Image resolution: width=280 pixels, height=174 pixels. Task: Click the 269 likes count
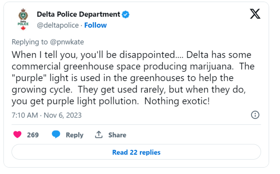[33, 135]
